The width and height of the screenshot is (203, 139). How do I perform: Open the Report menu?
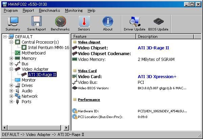tap(28, 10)
